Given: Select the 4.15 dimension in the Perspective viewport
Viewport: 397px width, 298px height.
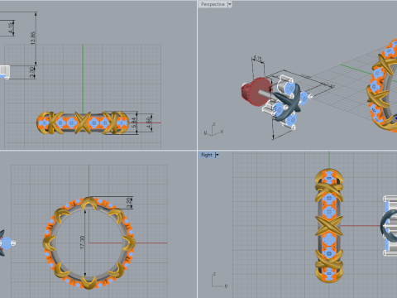Looking at the screenshot, I should click(x=257, y=58).
